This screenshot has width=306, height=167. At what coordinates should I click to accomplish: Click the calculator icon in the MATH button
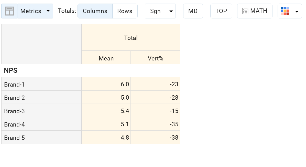click(x=246, y=11)
